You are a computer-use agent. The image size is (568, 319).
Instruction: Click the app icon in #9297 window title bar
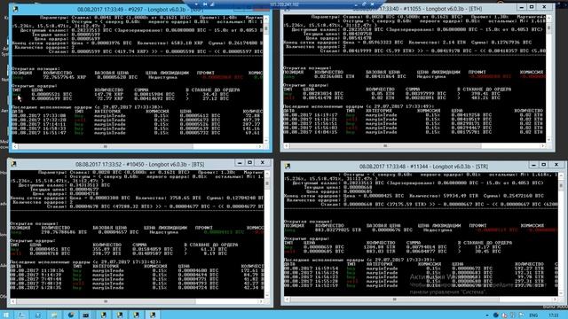click(15, 9)
